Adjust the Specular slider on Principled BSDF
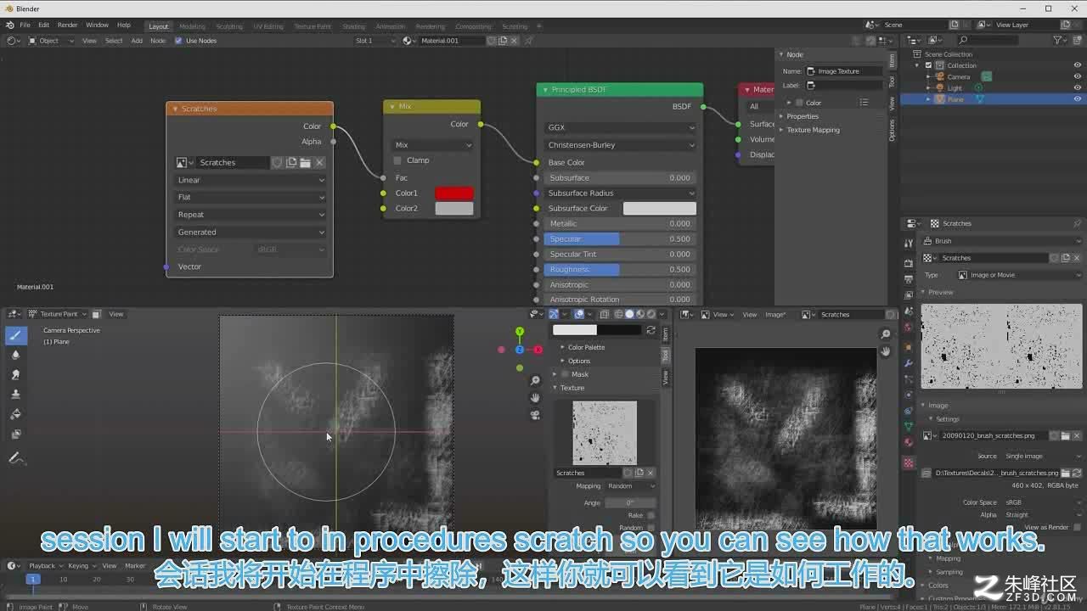Image resolution: width=1087 pixels, height=611 pixels. coord(620,239)
